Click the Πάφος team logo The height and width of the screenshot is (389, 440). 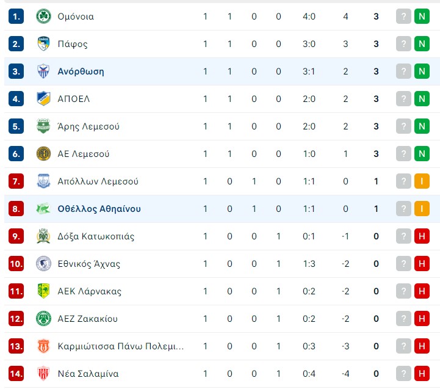(x=43, y=44)
